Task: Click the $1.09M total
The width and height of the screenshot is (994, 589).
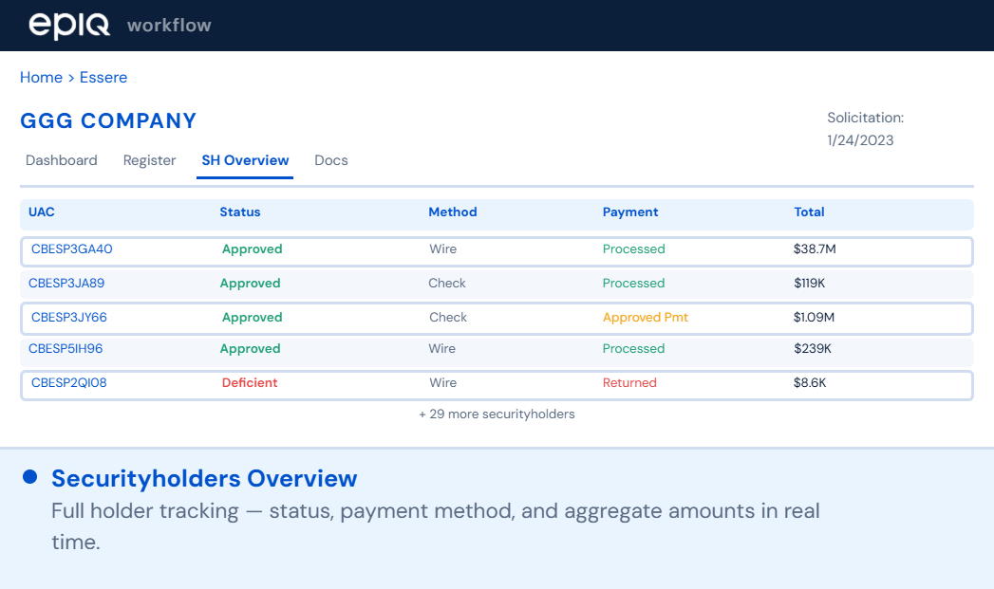Action: [814, 318]
